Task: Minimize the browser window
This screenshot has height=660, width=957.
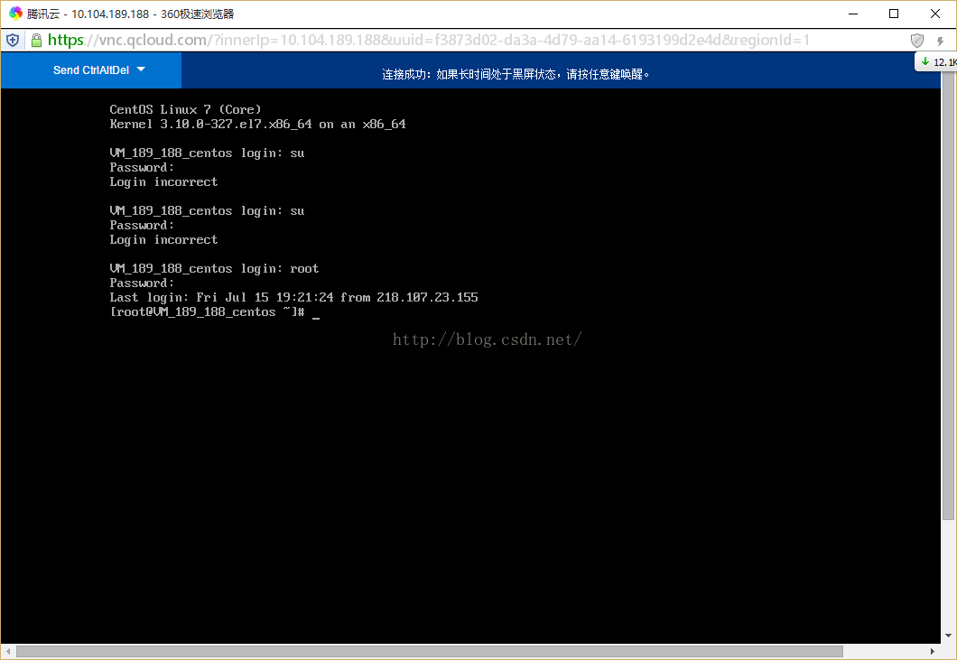Action: click(853, 14)
